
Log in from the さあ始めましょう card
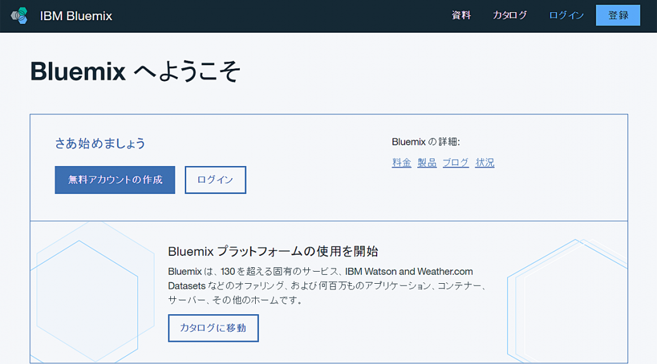215,179
